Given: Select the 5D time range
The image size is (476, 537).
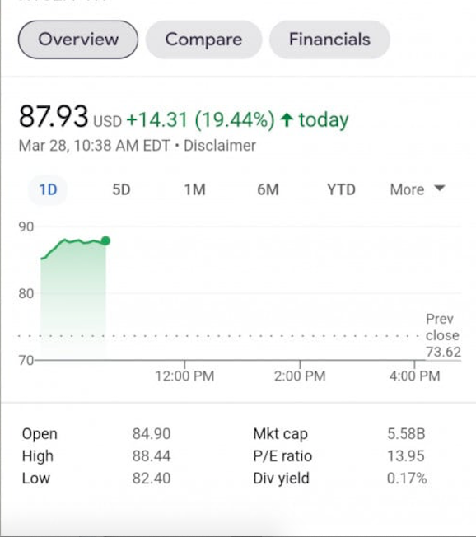Looking at the screenshot, I should coord(121,189).
